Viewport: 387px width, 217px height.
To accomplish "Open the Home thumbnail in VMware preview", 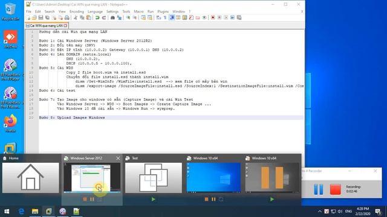I will 31,178.
